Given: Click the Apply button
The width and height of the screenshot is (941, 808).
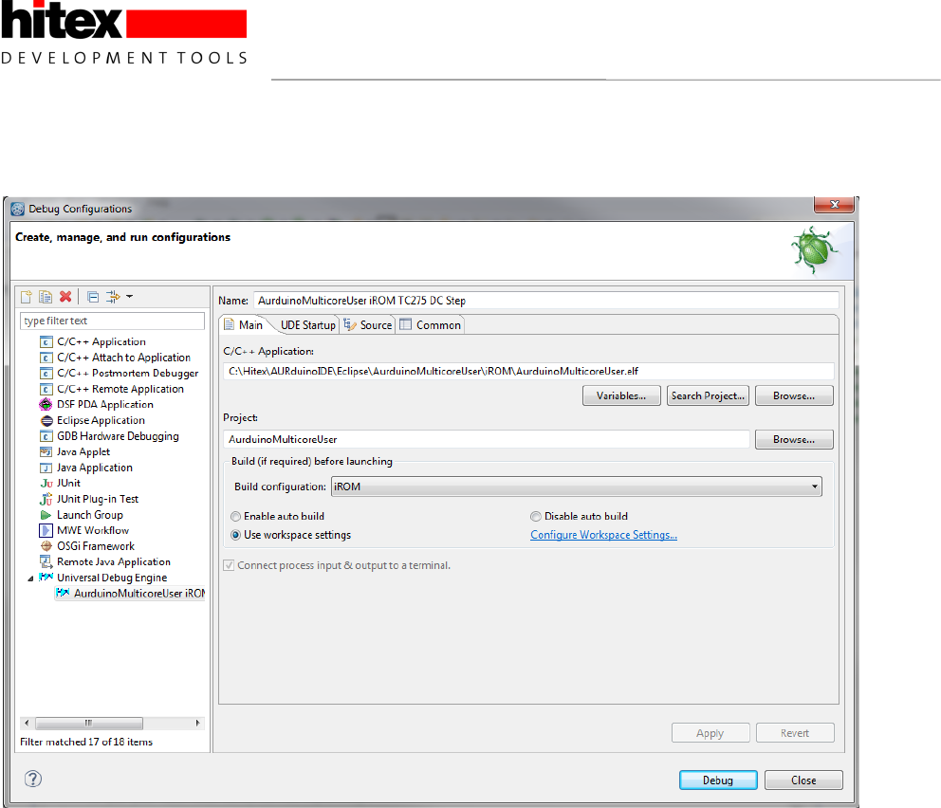Looking at the screenshot, I should point(710,733).
